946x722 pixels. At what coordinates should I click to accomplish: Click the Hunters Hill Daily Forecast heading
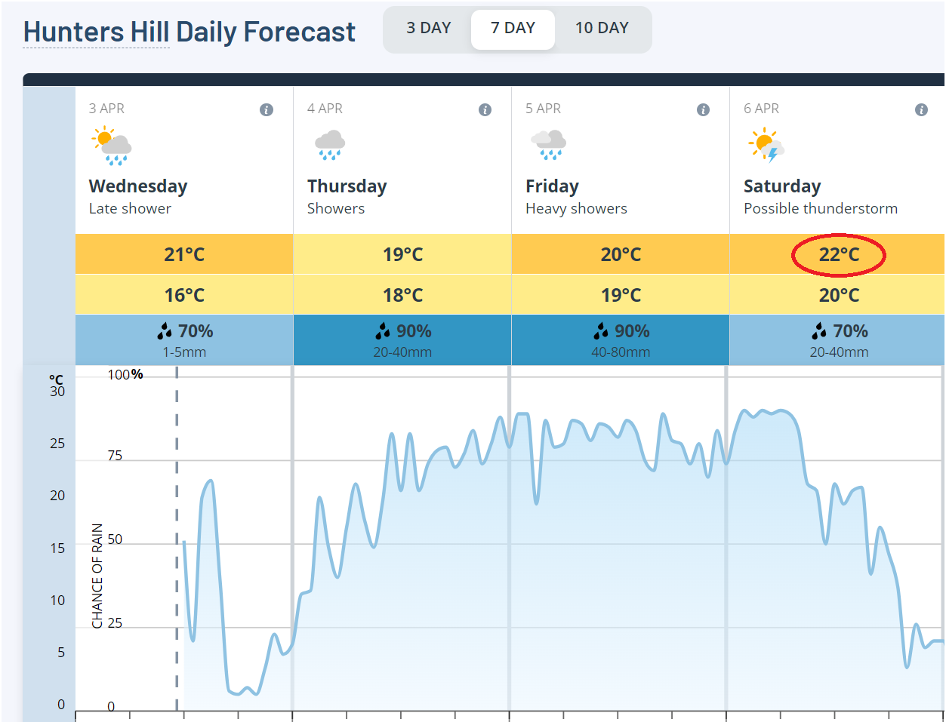click(189, 32)
